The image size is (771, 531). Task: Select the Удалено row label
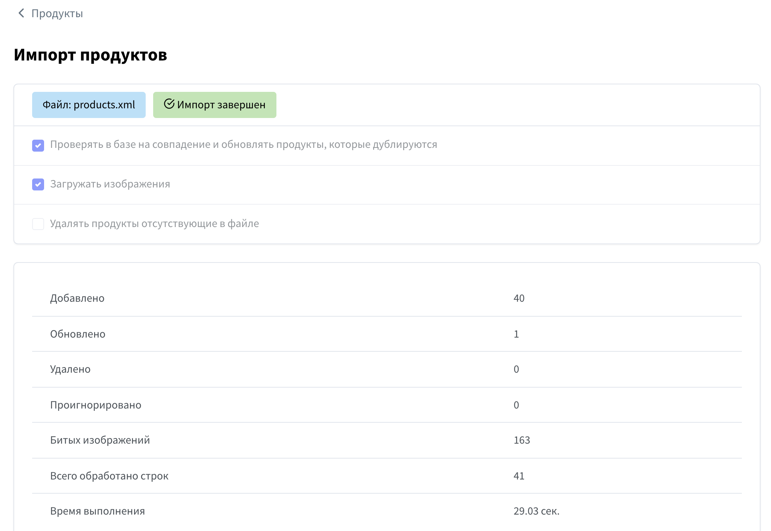(x=70, y=369)
